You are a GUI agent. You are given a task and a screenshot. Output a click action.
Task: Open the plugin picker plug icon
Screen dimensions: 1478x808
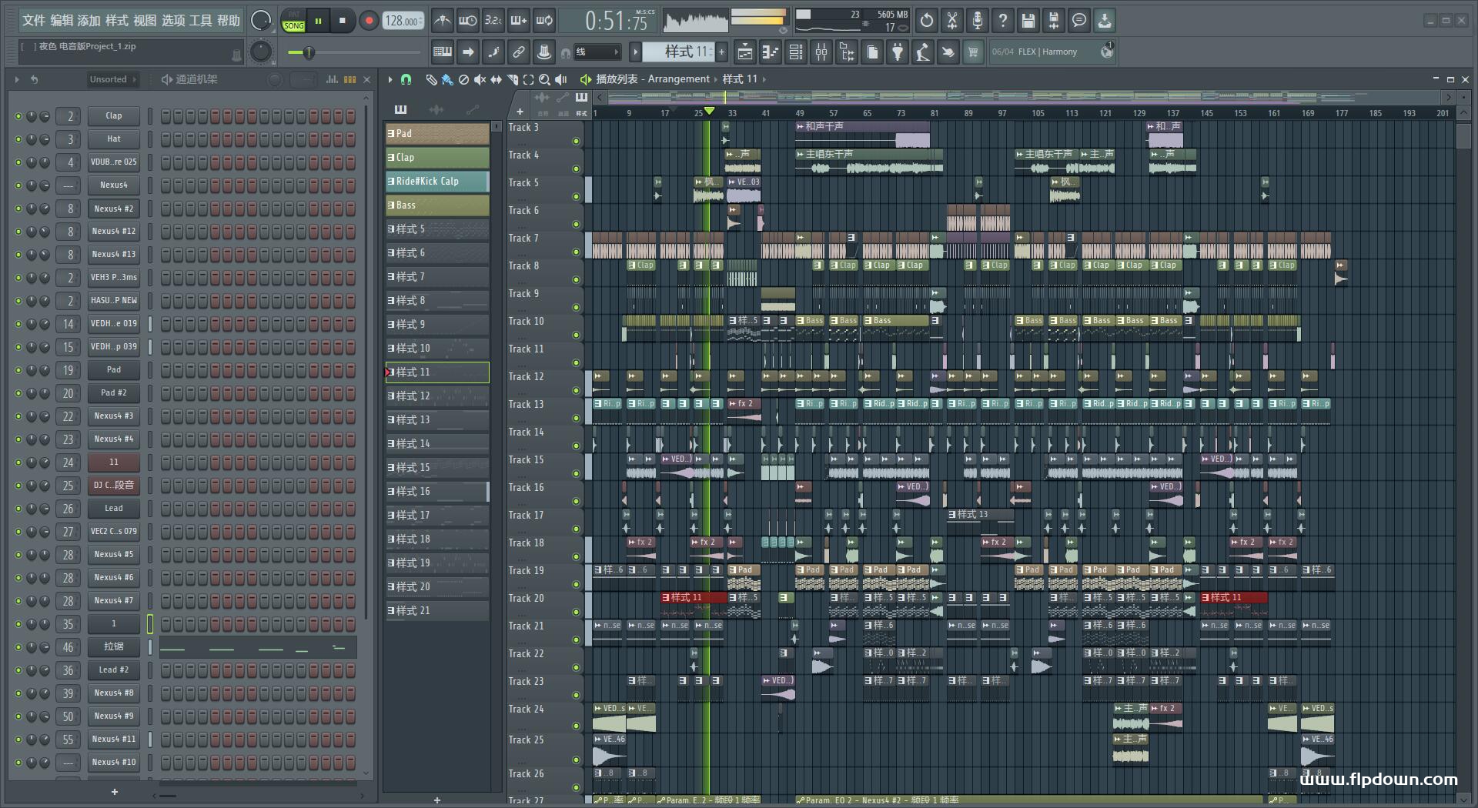pyautogui.click(x=898, y=52)
